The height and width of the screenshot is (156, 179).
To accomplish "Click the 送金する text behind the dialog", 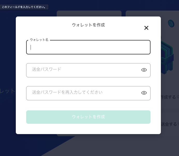I will tap(169, 124).
